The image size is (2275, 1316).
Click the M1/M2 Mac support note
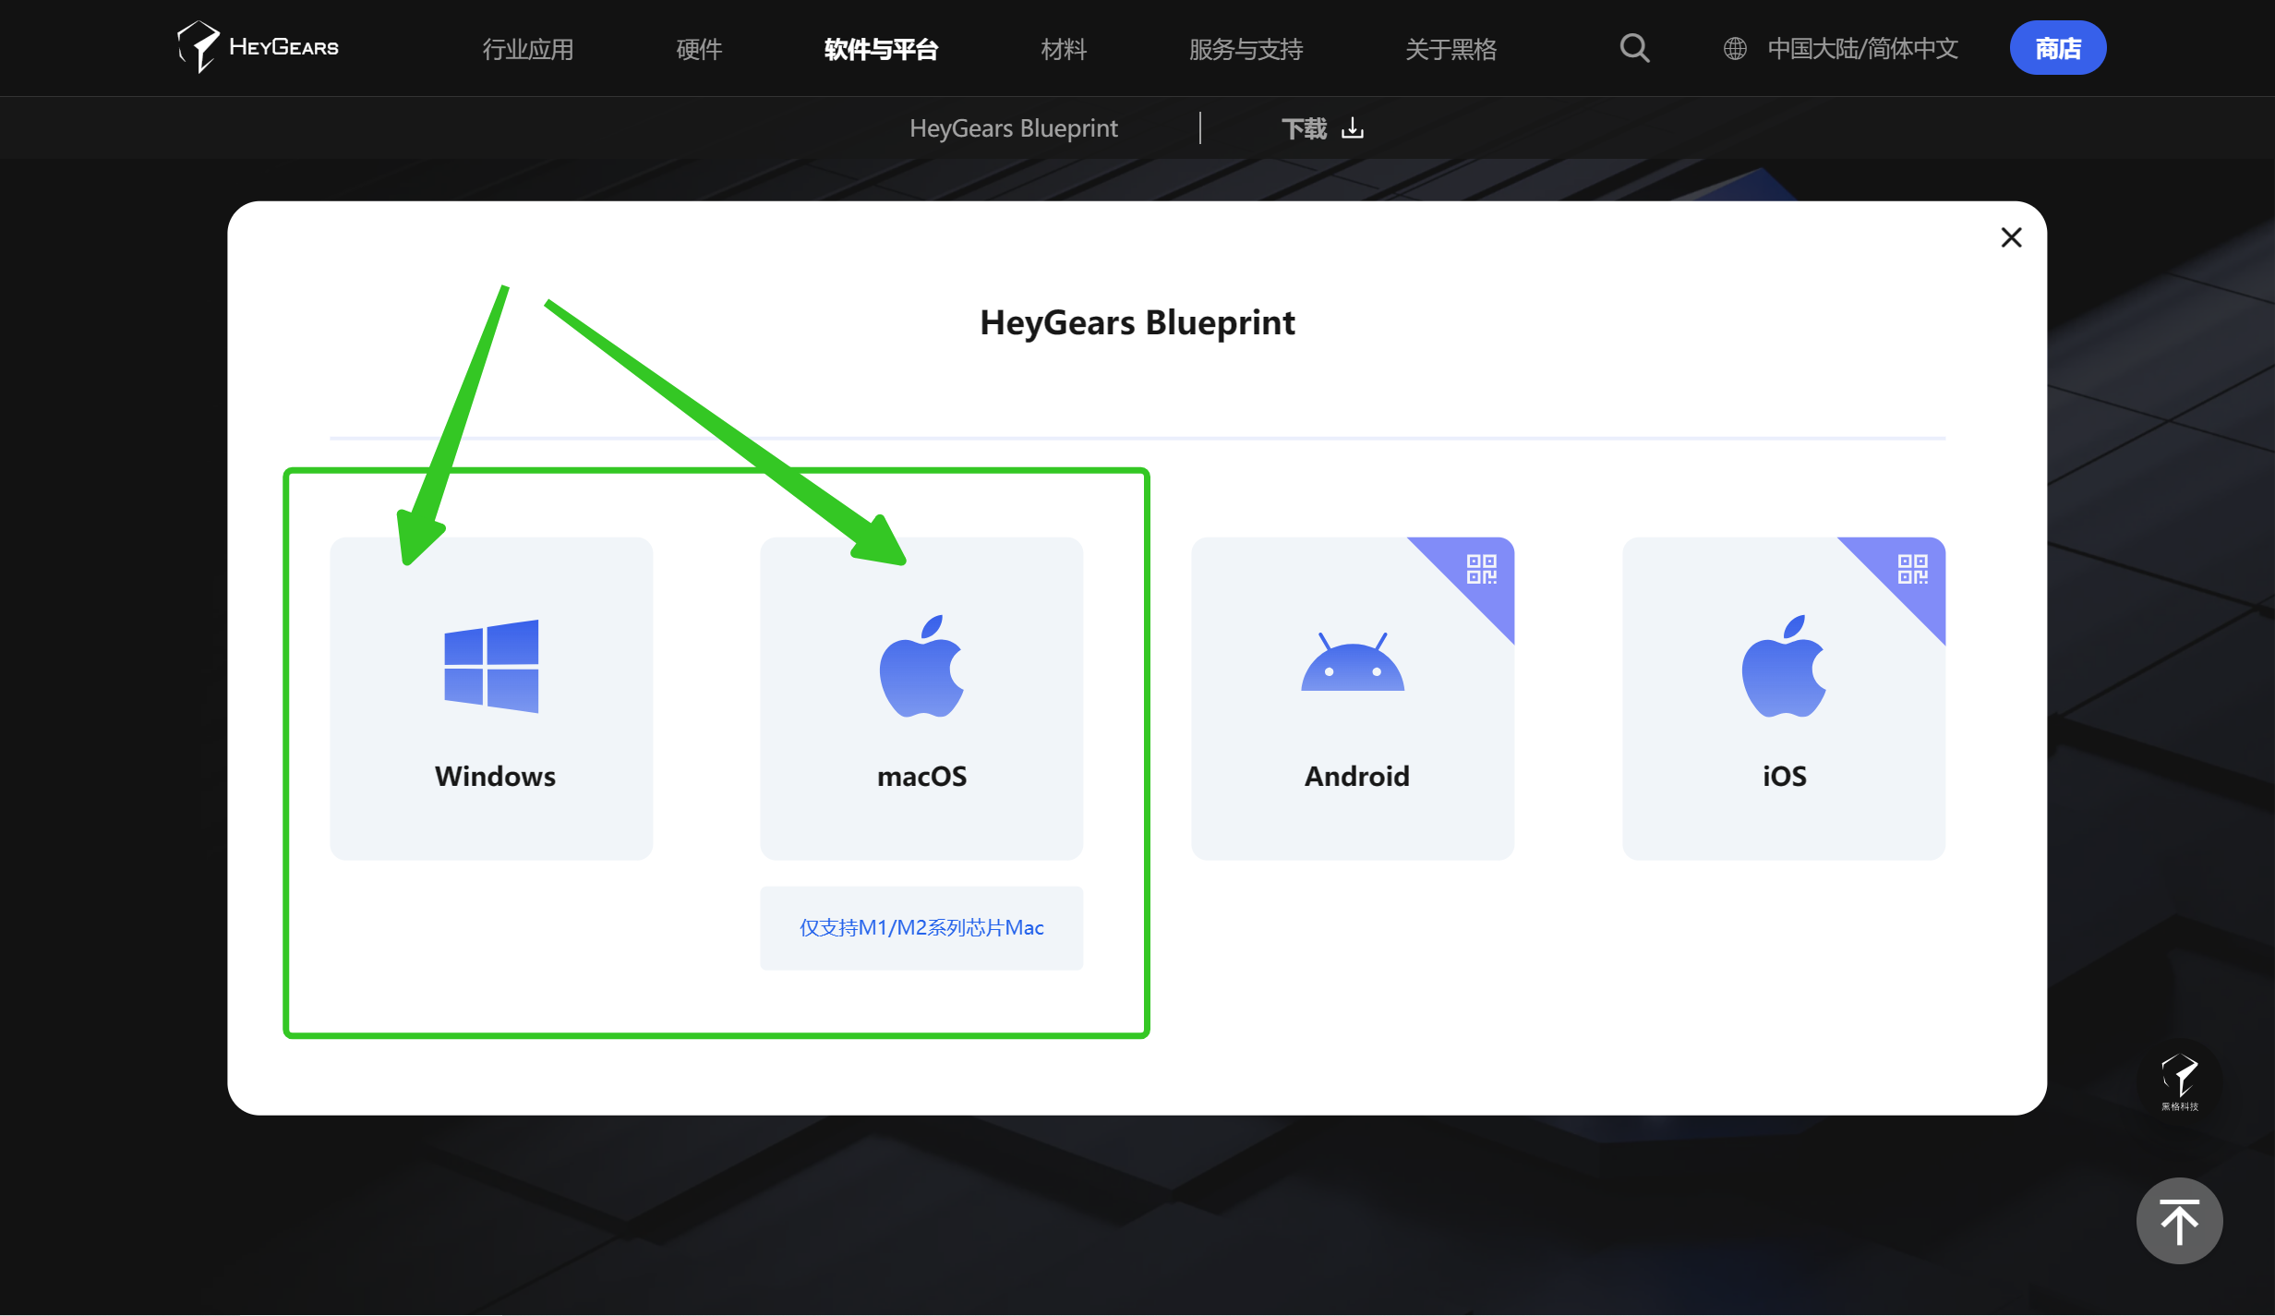coord(921,927)
